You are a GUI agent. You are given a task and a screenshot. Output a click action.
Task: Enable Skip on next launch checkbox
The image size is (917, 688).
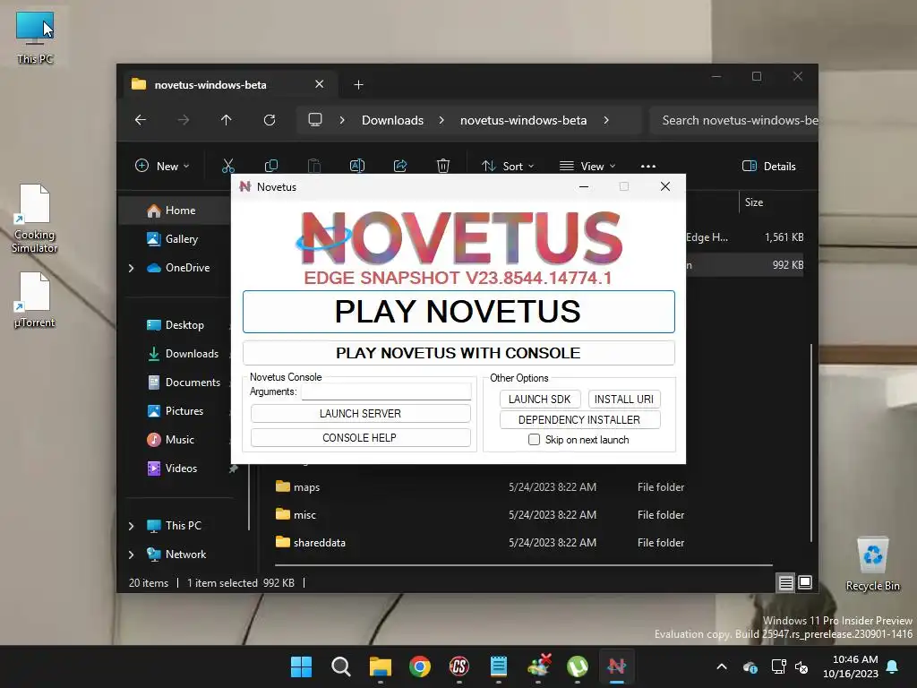pyautogui.click(x=534, y=439)
